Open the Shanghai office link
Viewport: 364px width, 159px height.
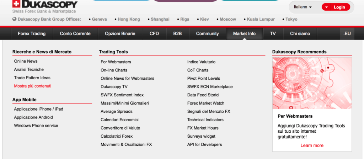tap(160, 19)
